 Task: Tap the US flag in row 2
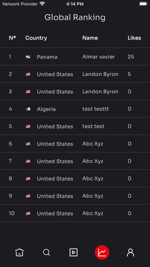[x=28, y=74]
